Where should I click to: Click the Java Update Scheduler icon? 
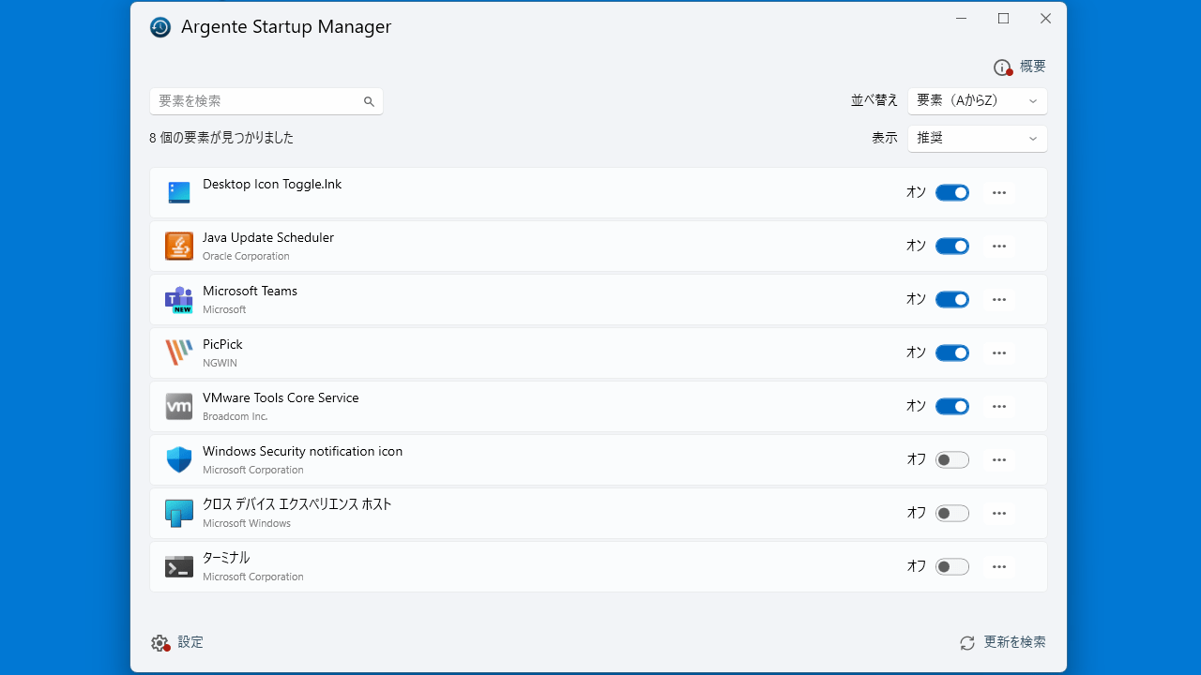coord(179,246)
